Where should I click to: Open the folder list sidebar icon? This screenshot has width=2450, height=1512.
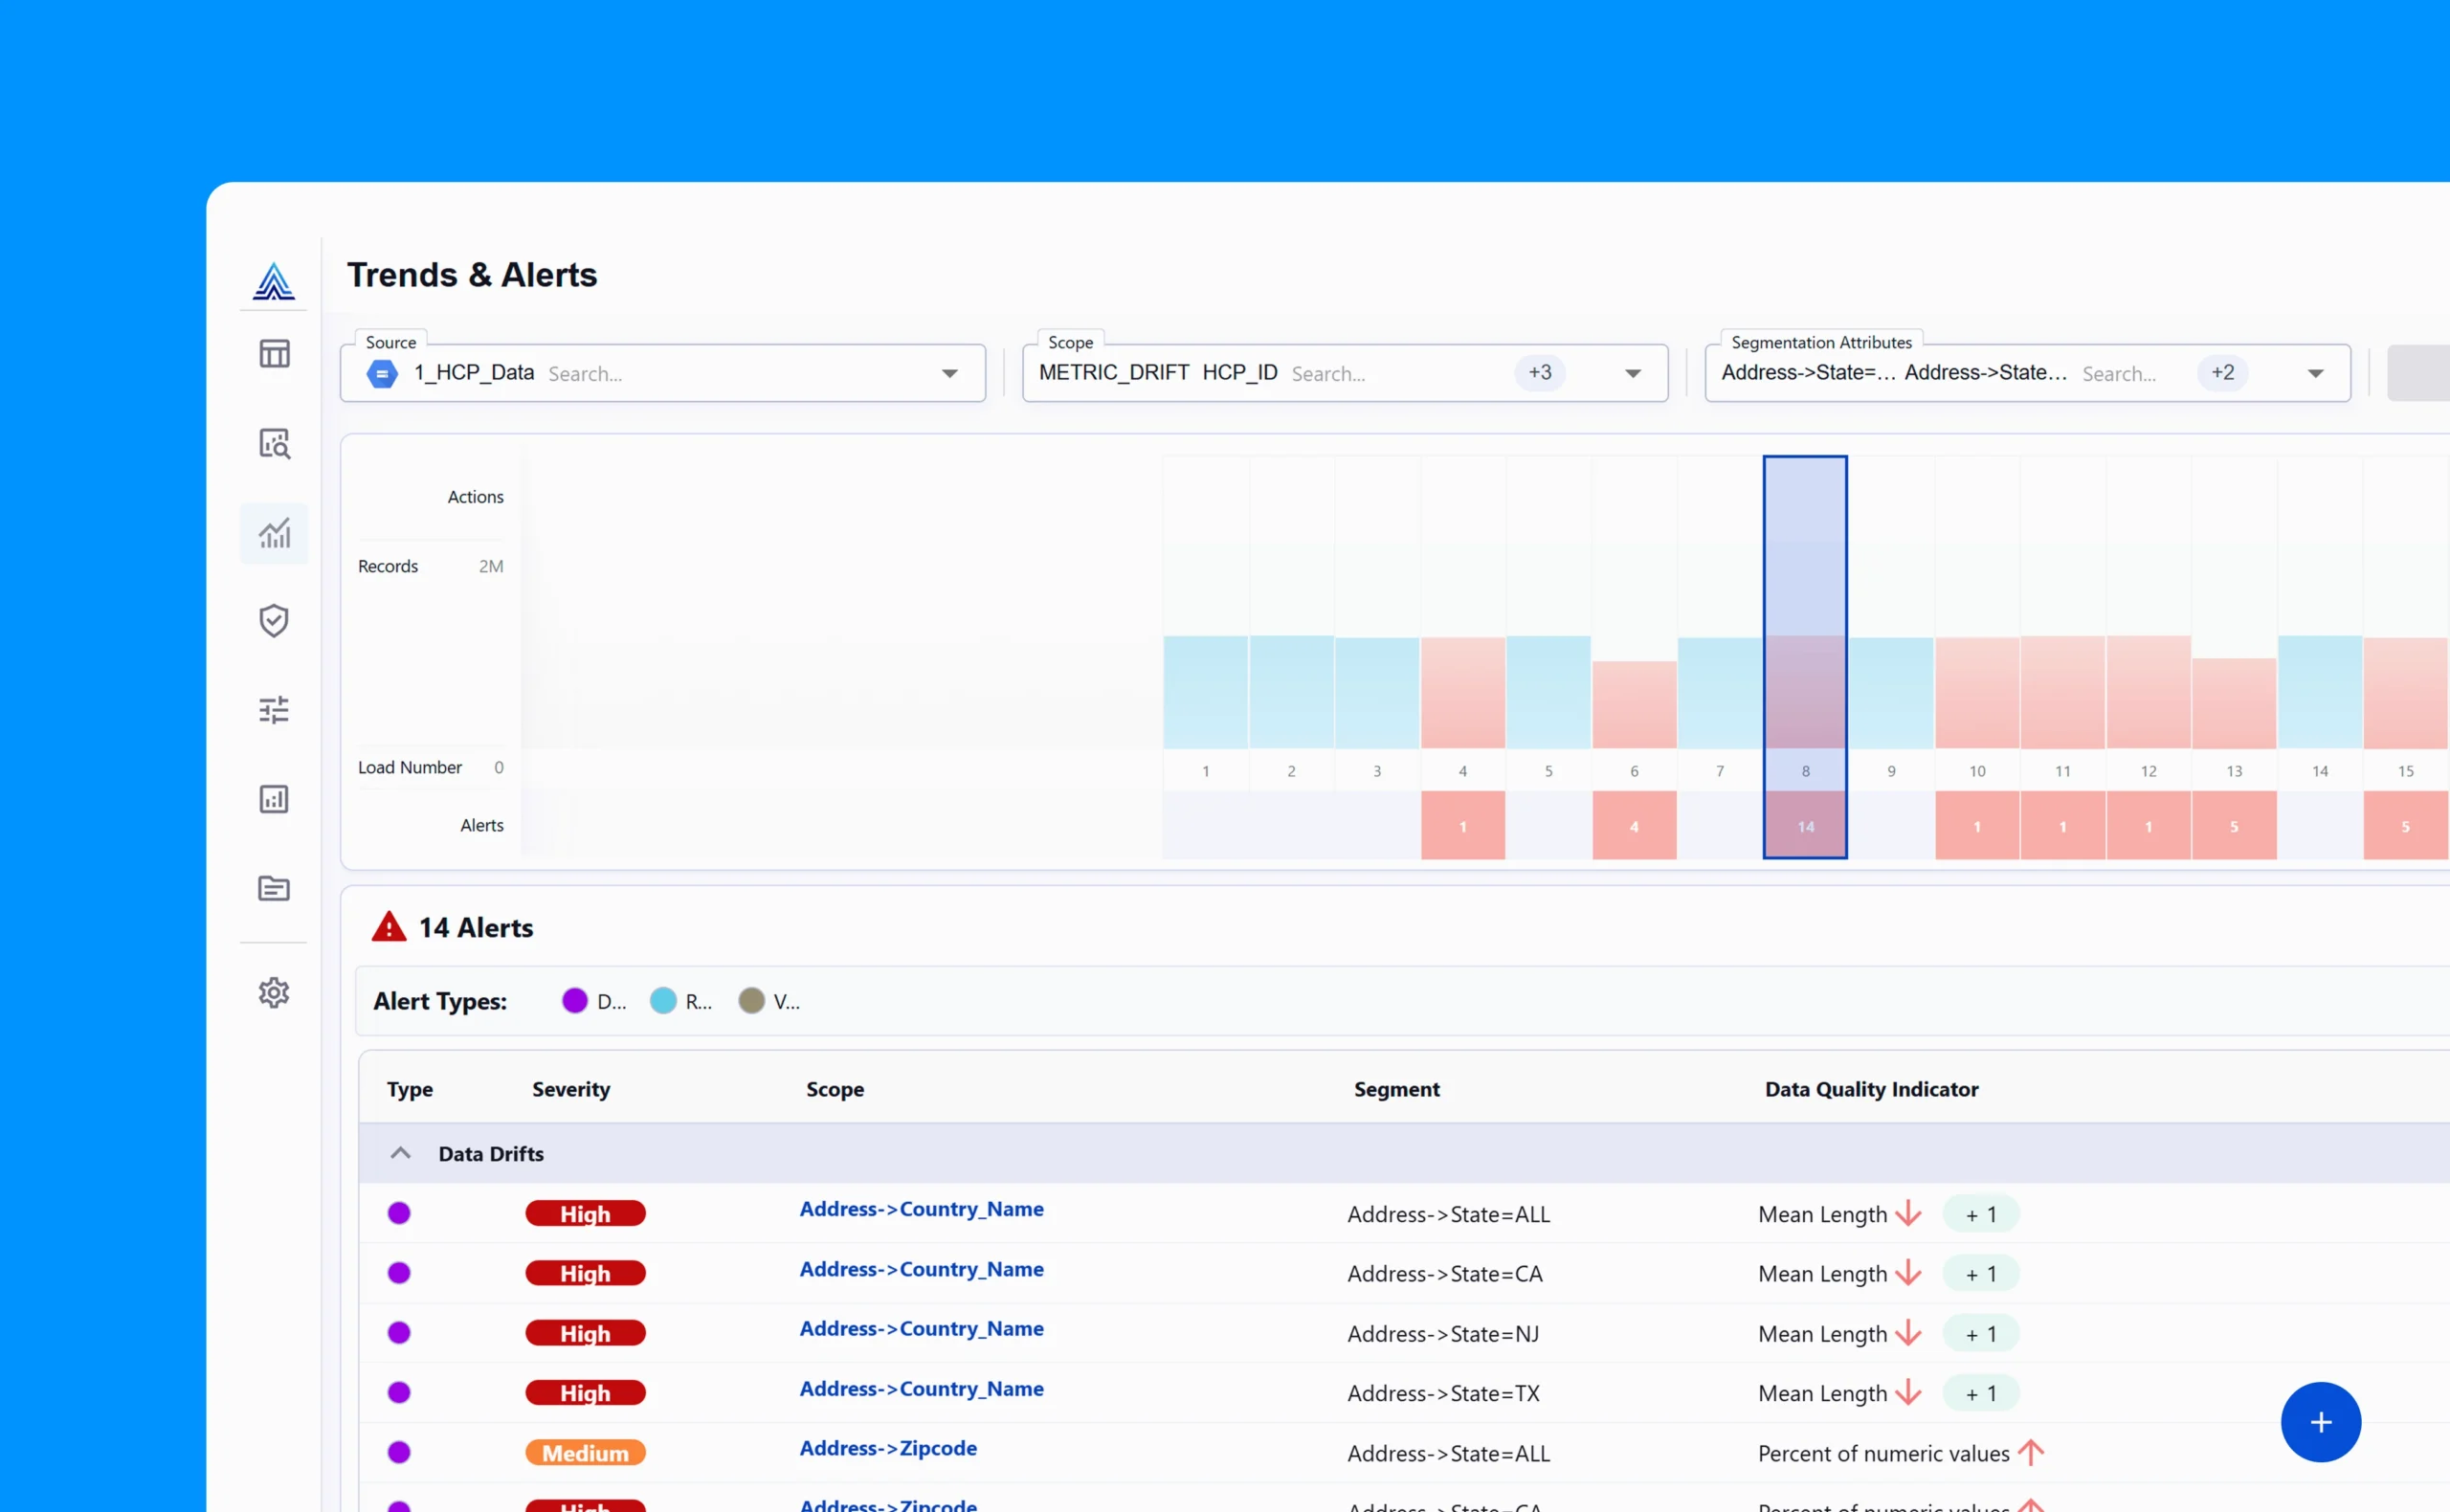[274, 888]
